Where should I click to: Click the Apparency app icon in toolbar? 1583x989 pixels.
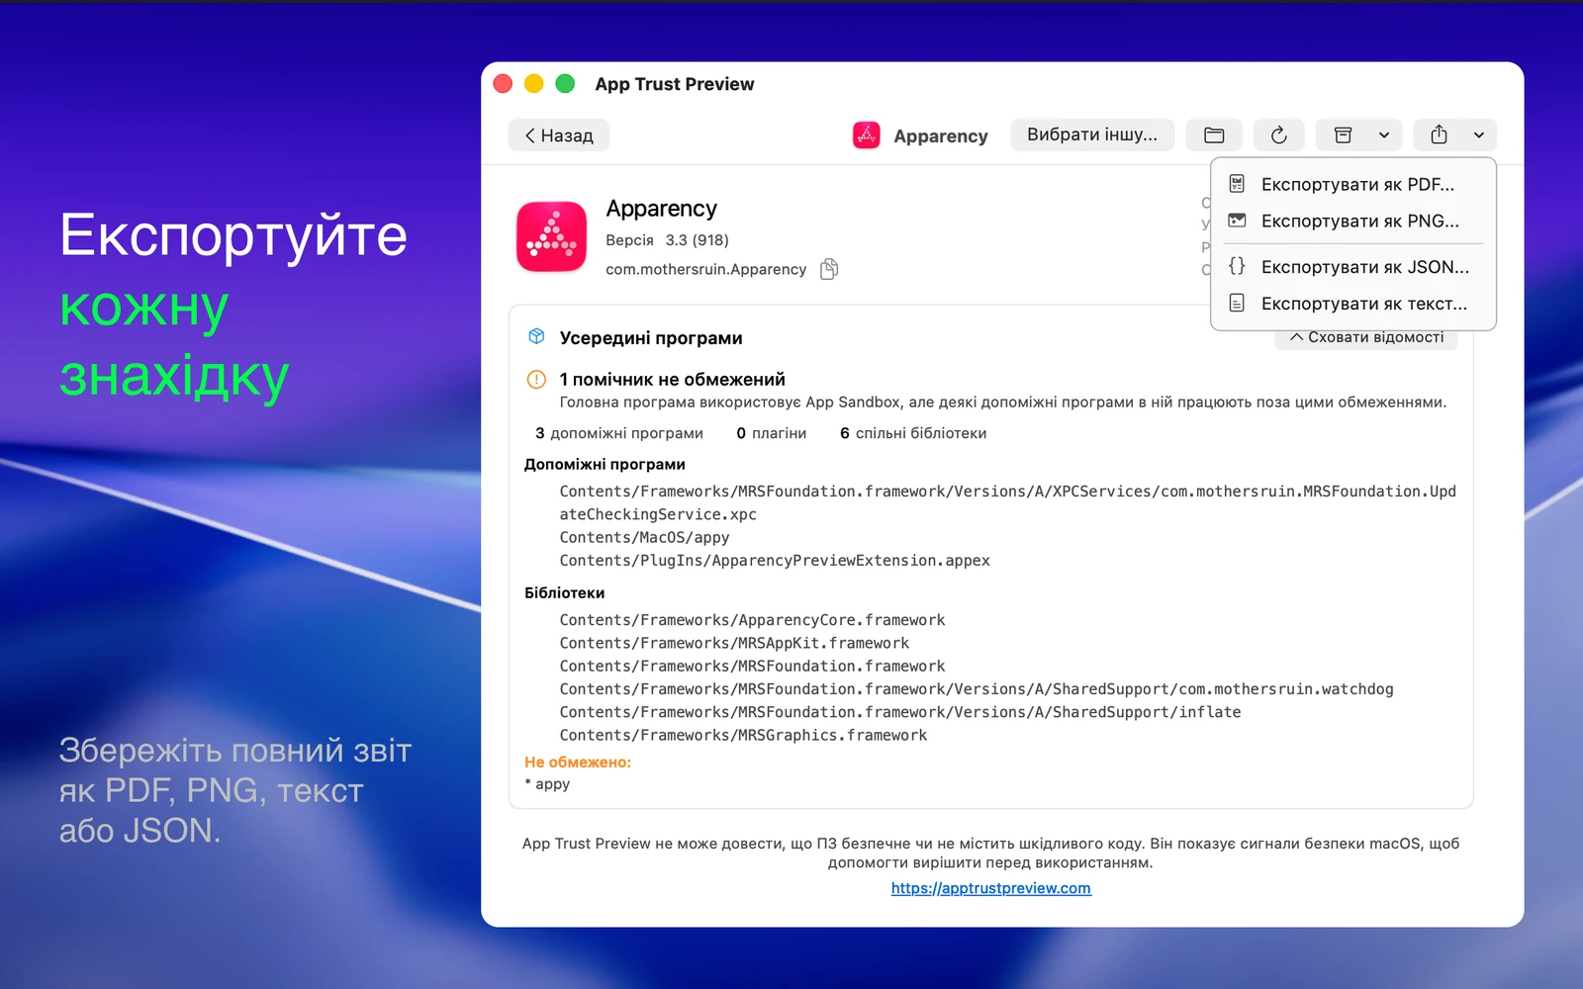click(867, 135)
